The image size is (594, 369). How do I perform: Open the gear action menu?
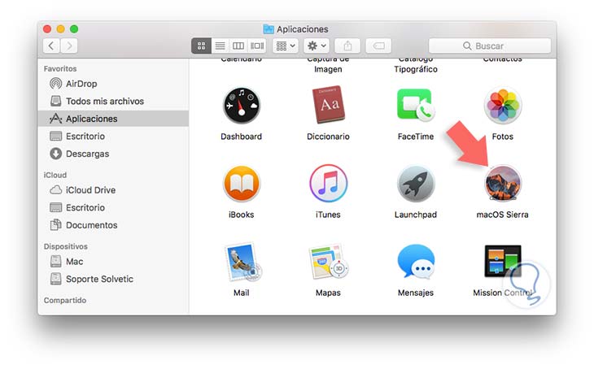(317, 46)
